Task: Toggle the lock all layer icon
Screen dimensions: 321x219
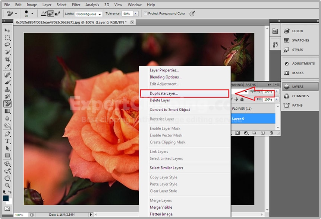Action: coord(242,100)
